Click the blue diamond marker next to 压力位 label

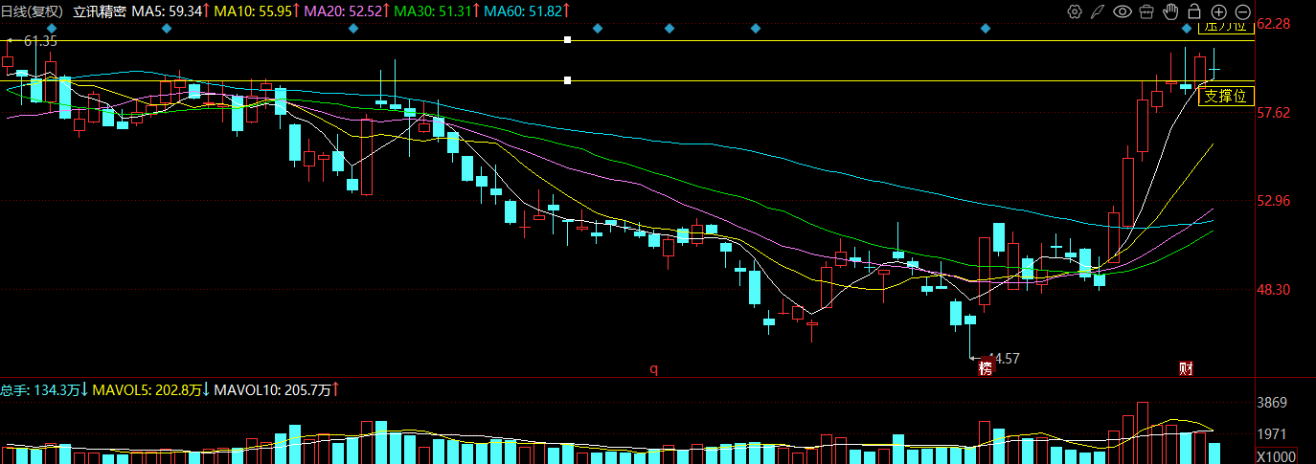[1187, 29]
